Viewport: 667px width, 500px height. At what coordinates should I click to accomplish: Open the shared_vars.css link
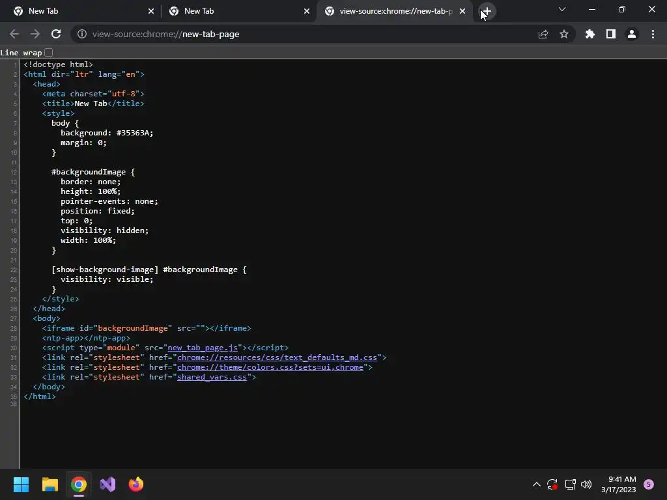click(212, 377)
